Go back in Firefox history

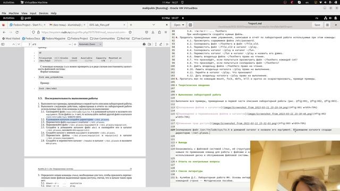point(4,32)
